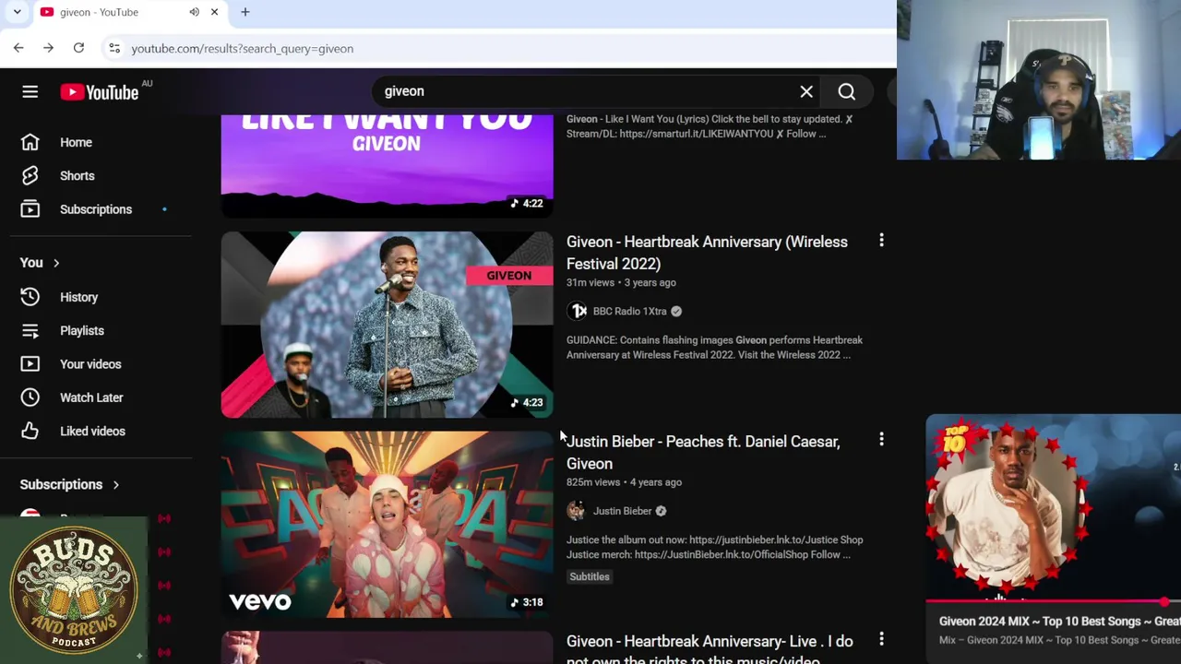Open more options for Wireless Festival video
This screenshot has width=1181, height=664.
tap(881, 241)
